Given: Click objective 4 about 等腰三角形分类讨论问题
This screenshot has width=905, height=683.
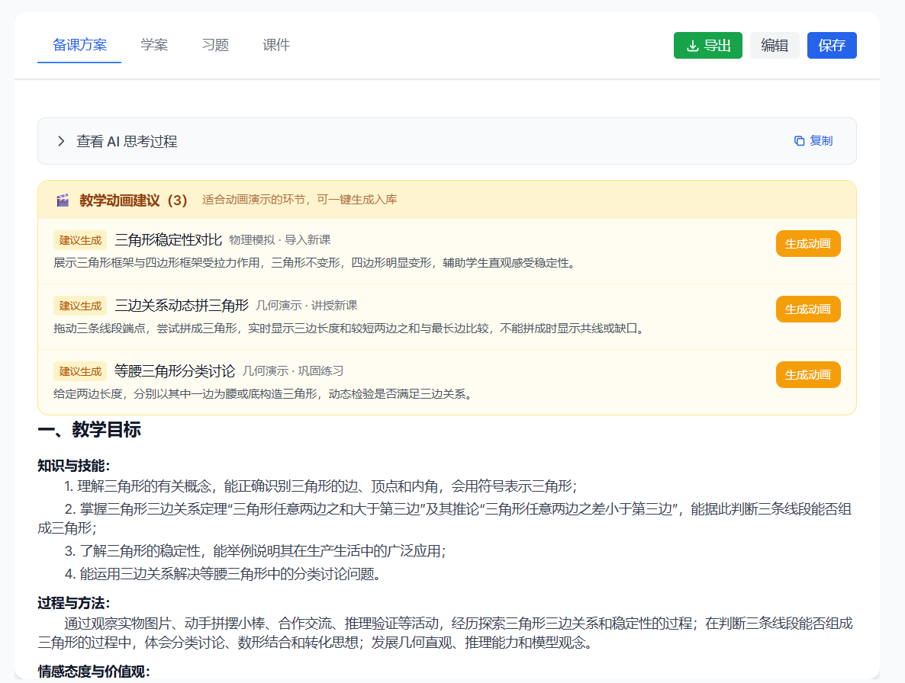Looking at the screenshot, I should 222,574.
